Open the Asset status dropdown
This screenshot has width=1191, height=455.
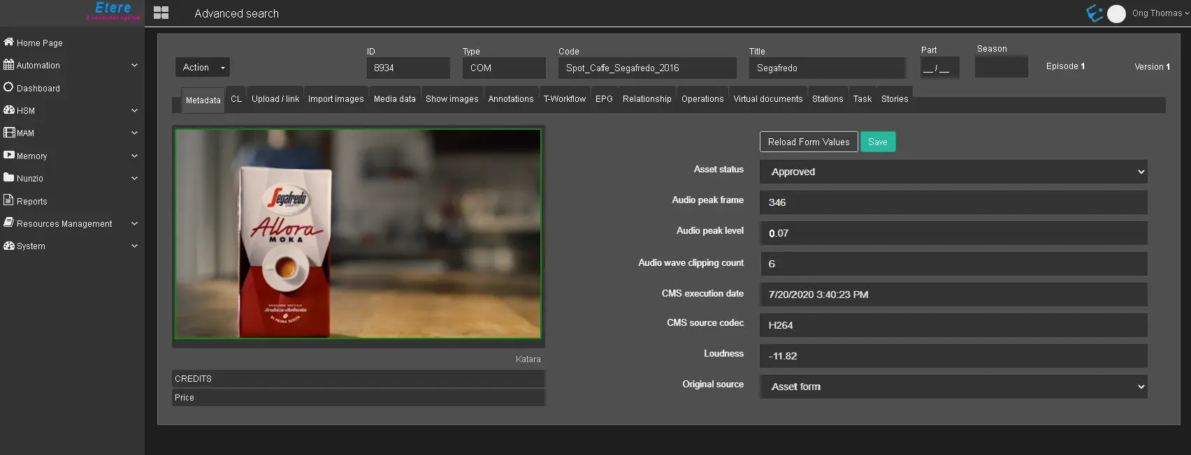953,172
